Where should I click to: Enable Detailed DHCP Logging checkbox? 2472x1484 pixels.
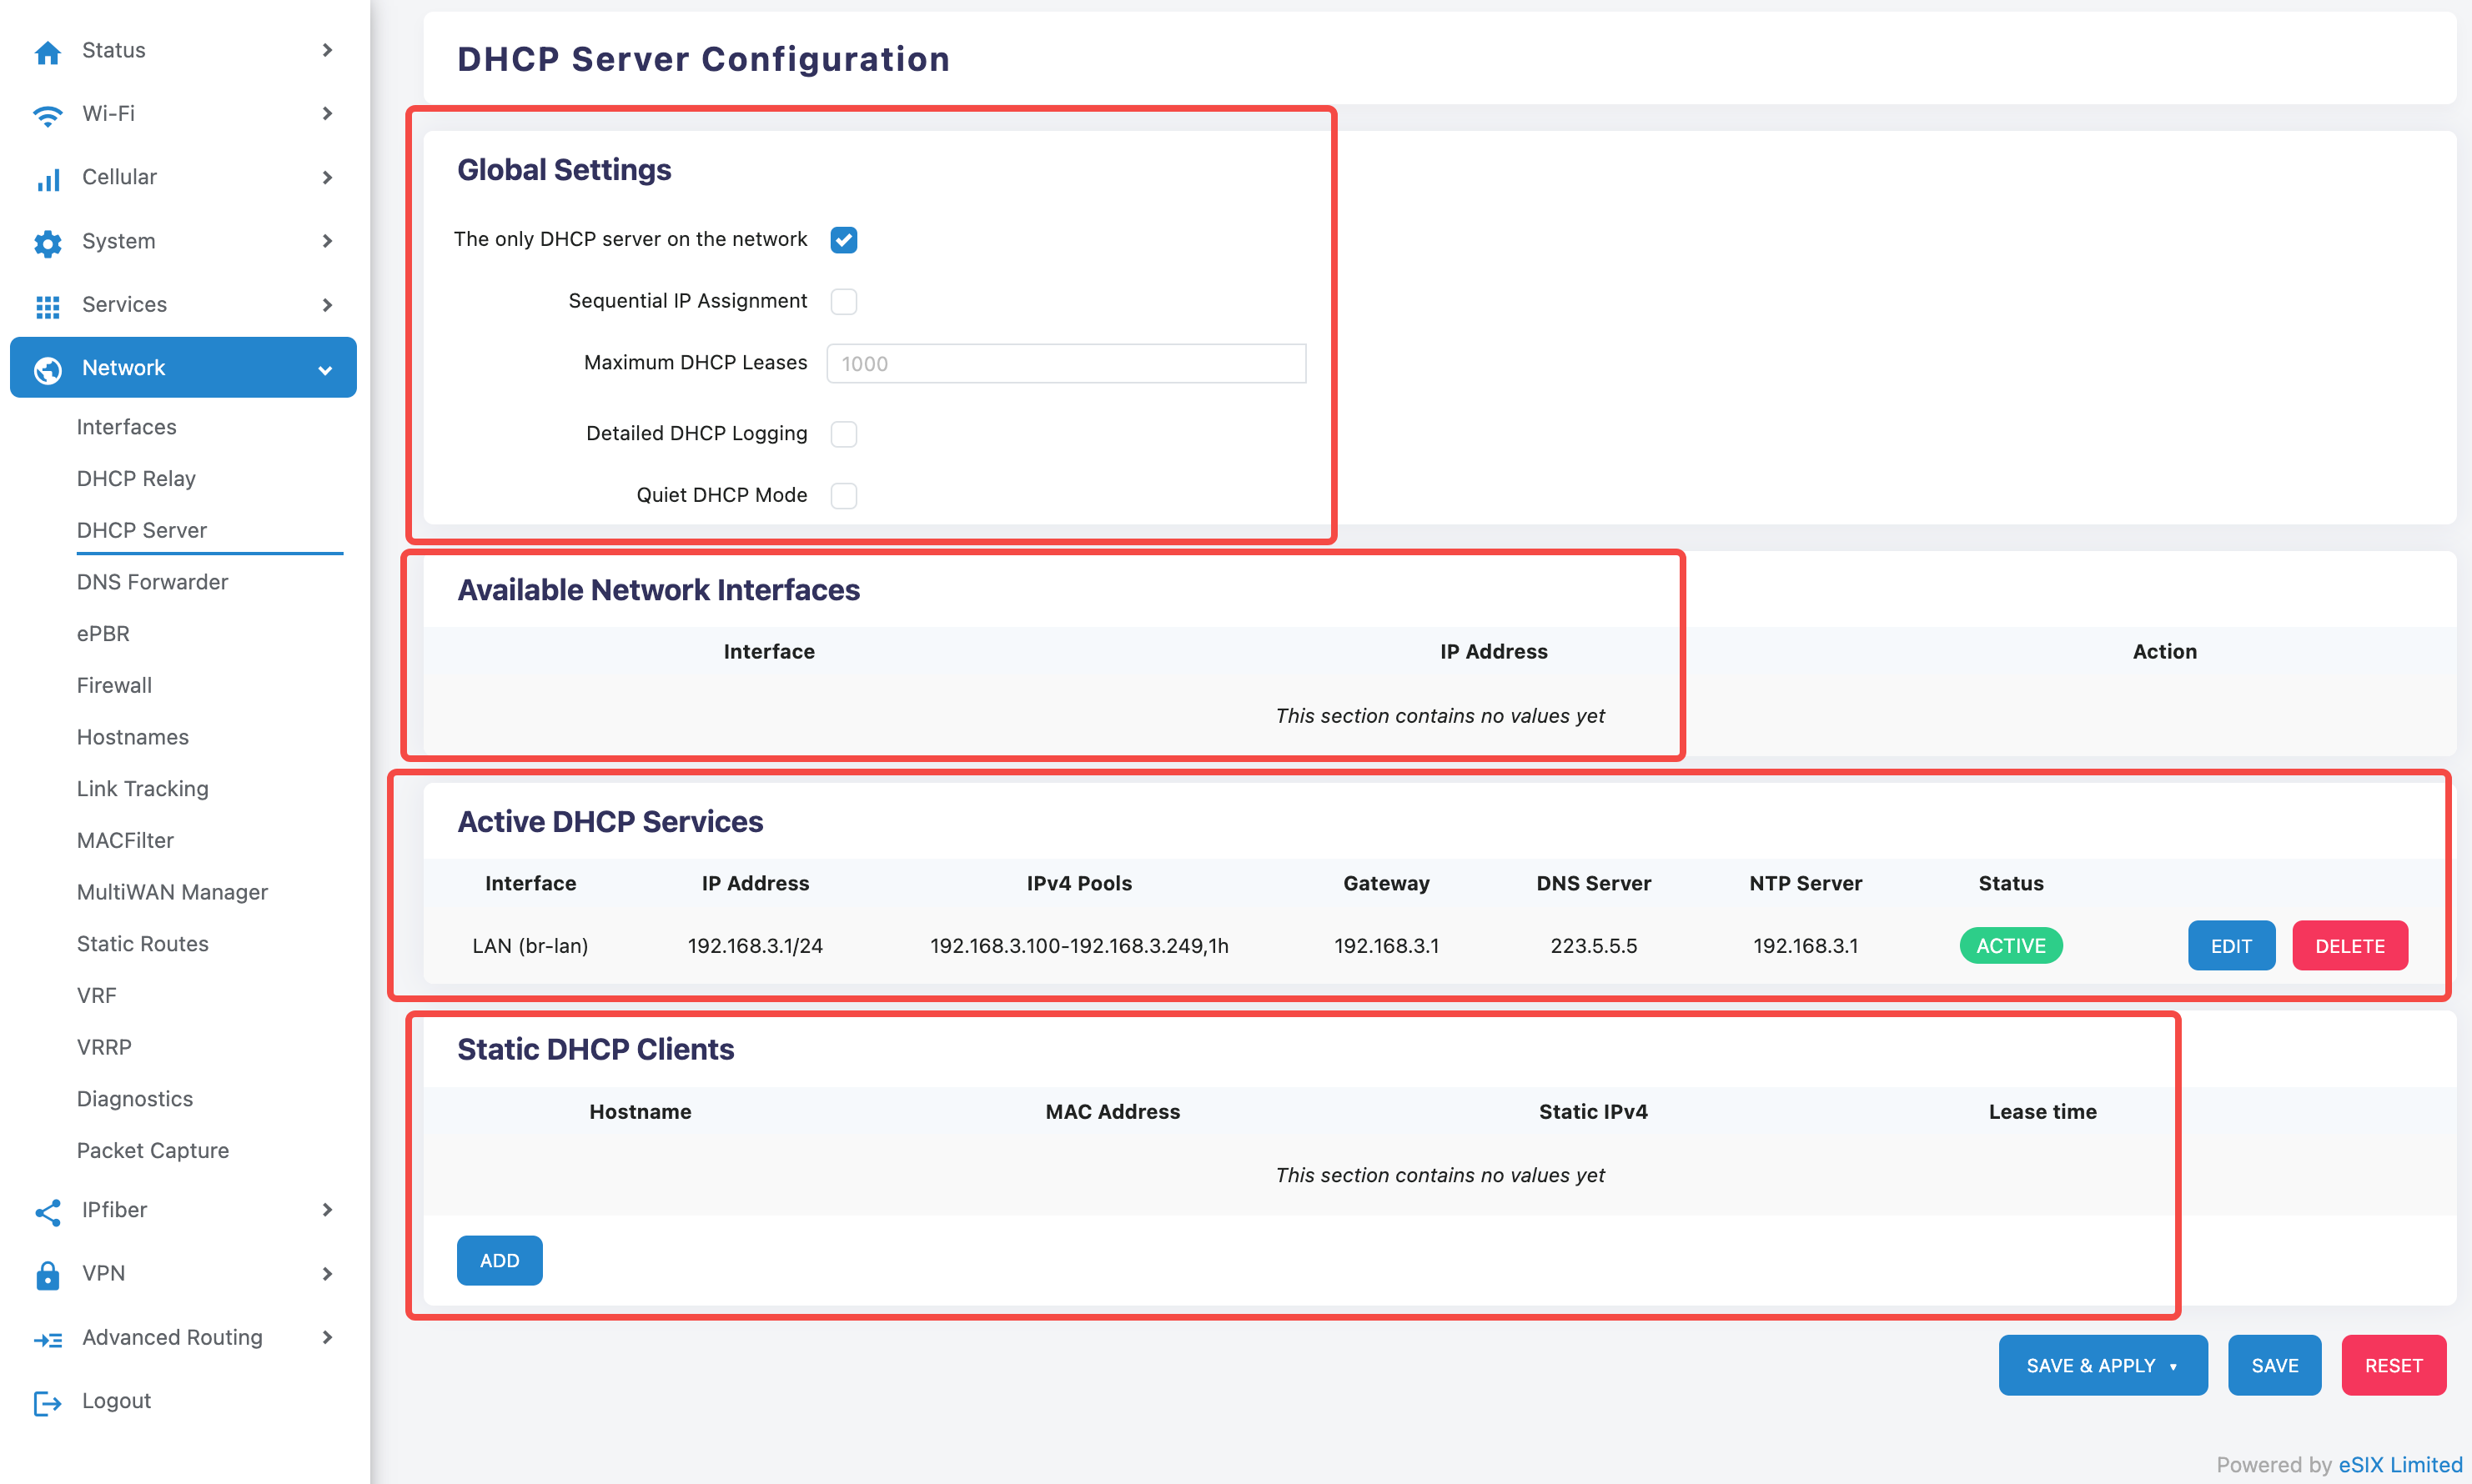(843, 434)
